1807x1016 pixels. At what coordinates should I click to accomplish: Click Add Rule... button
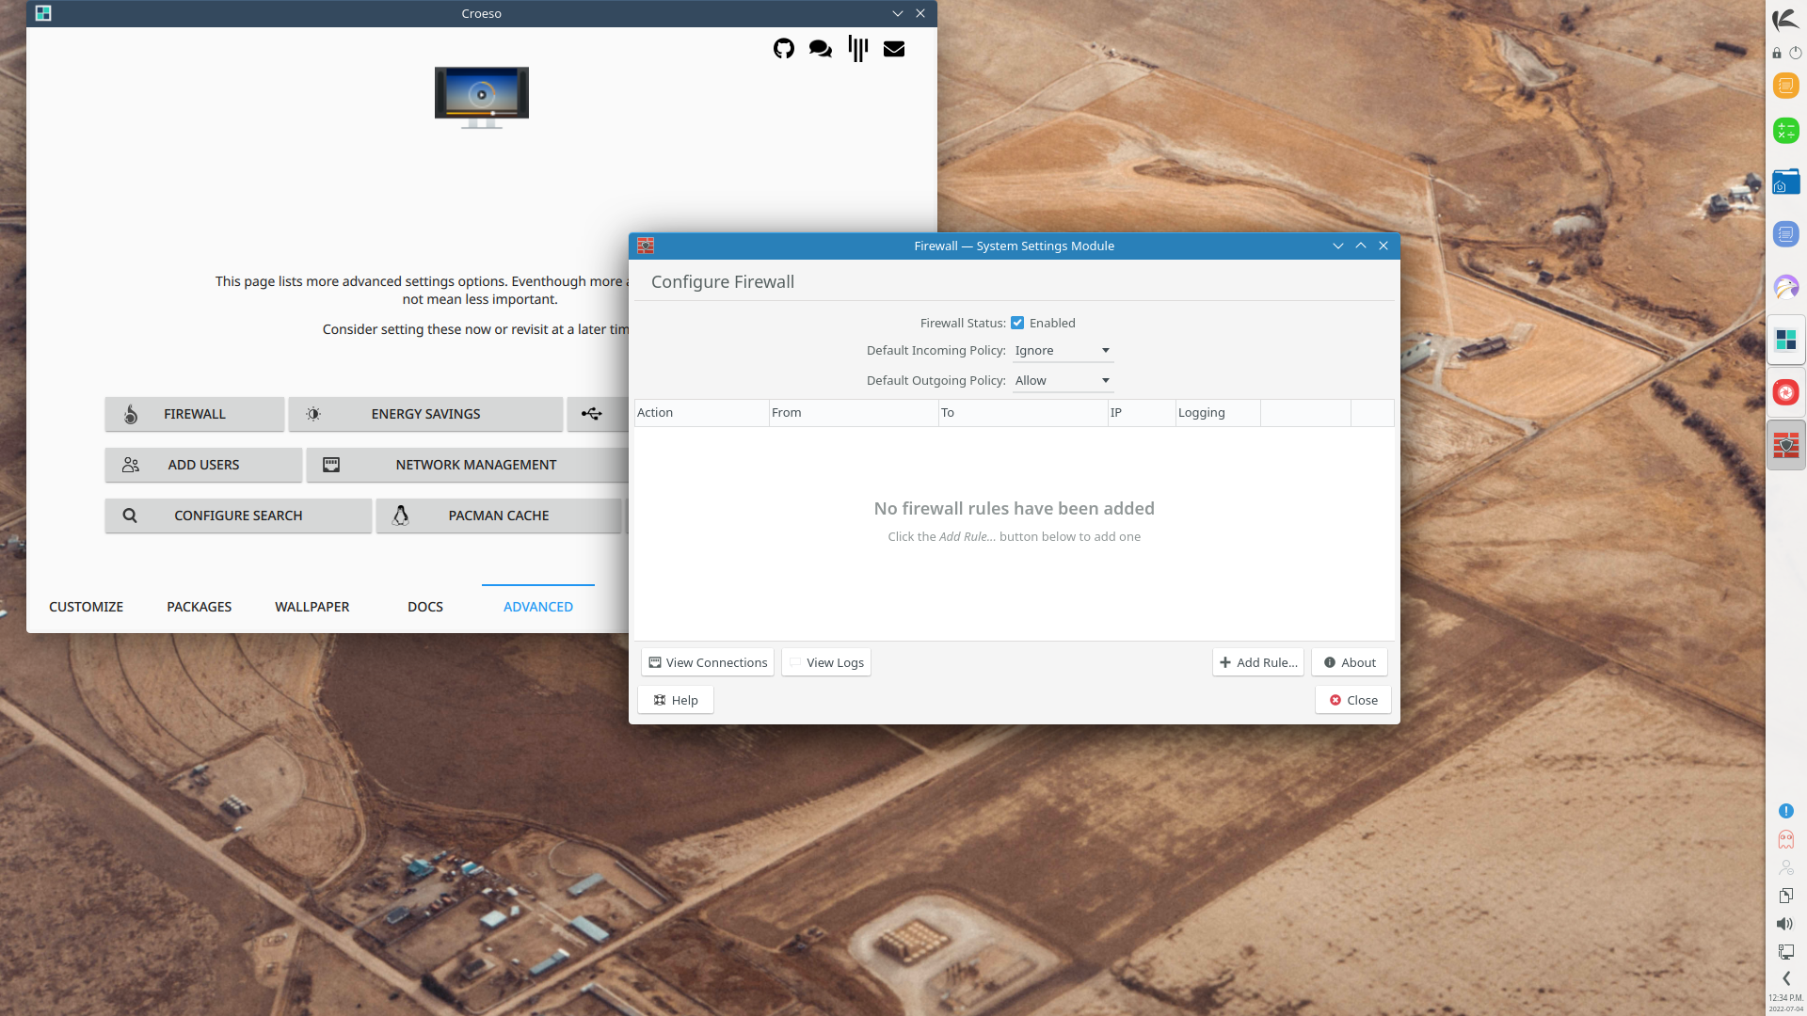tap(1258, 662)
